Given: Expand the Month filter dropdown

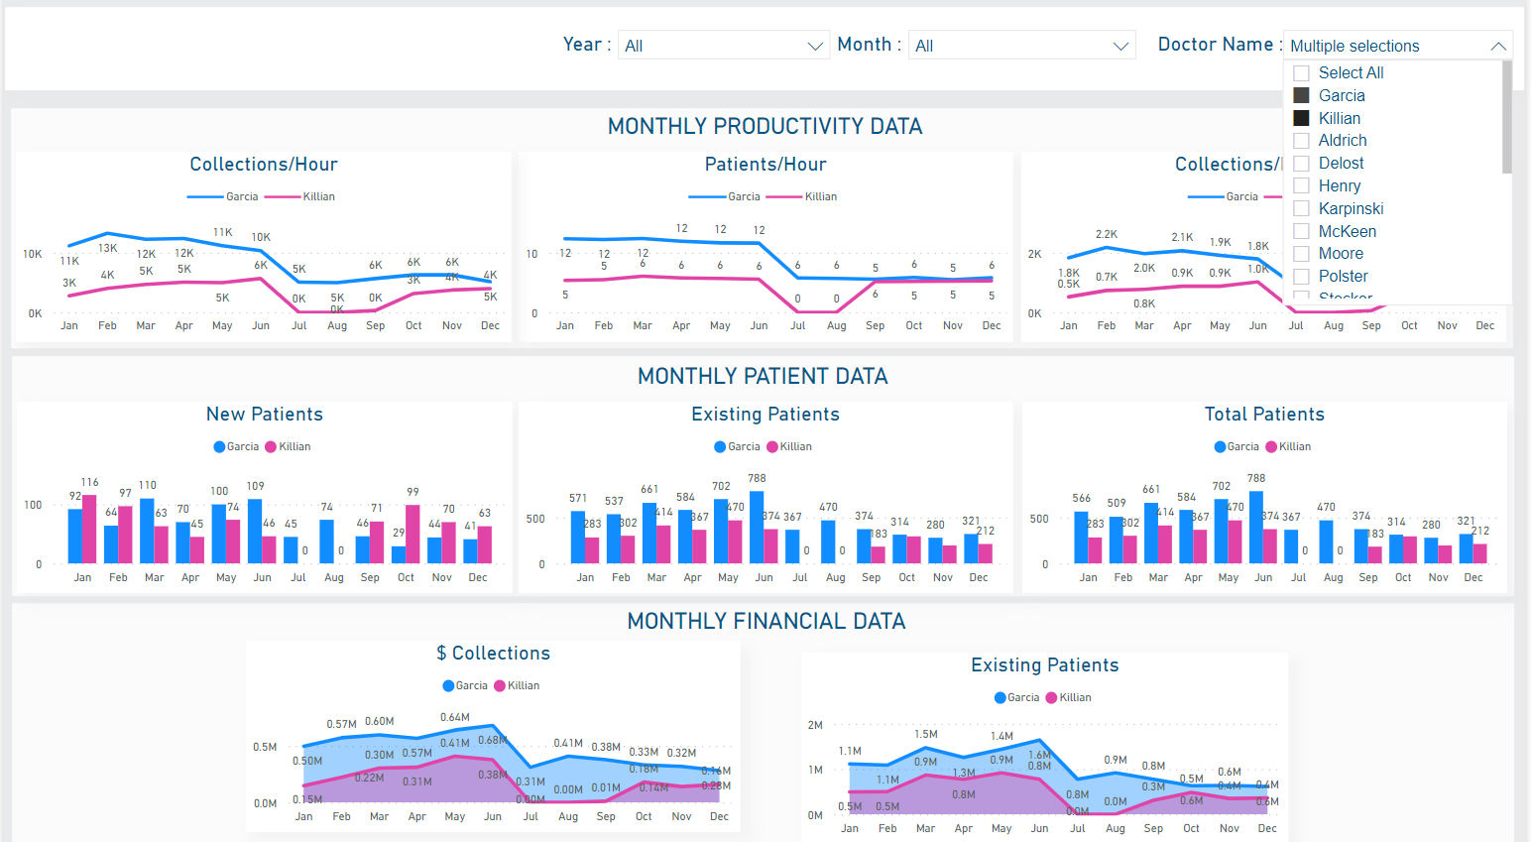Looking at the screenshot, I should tap(1022, 46).
